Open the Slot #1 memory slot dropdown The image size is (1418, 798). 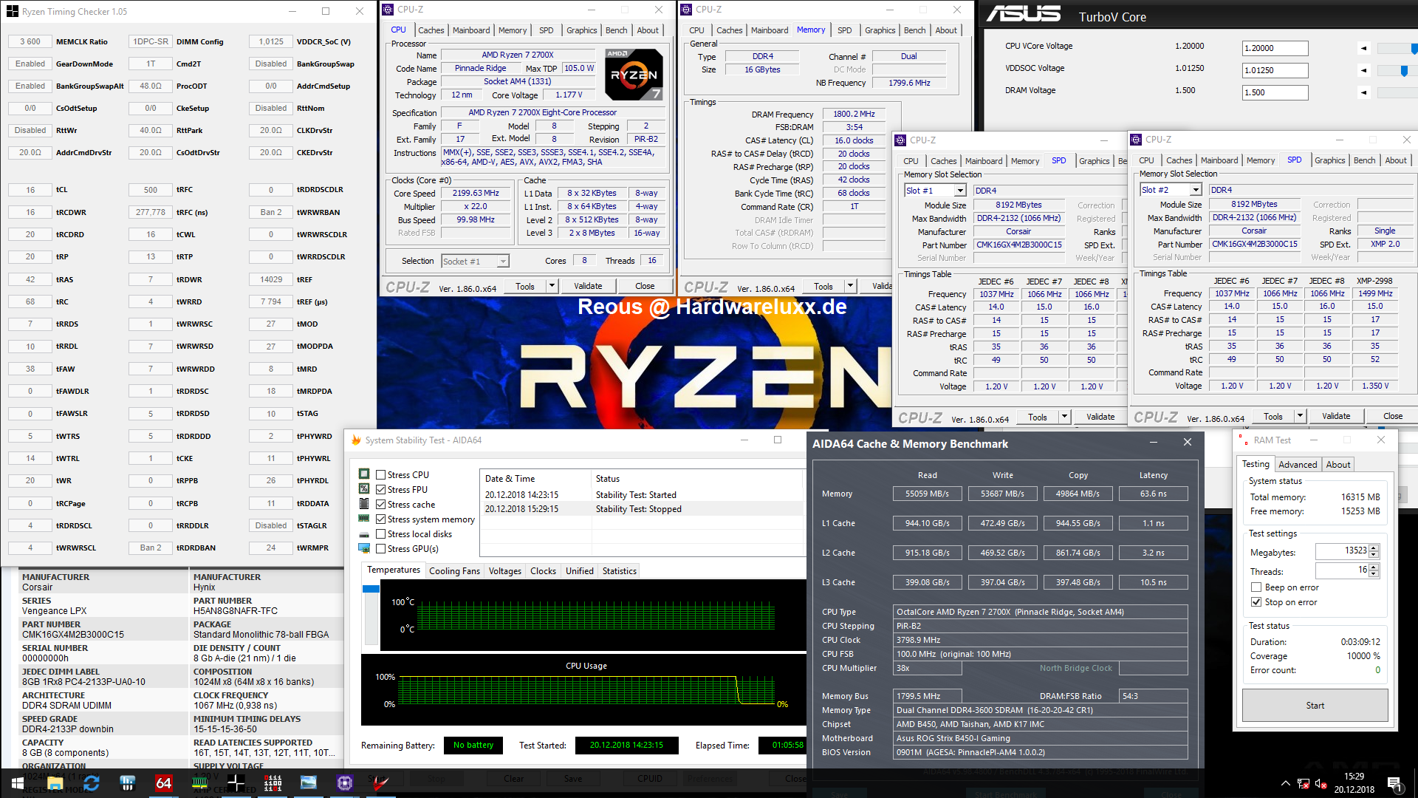pyautogui.click(x=960, y=191)
